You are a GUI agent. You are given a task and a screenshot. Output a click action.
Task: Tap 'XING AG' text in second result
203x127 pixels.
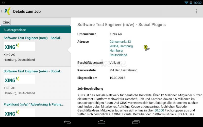(x=9, y=88)
